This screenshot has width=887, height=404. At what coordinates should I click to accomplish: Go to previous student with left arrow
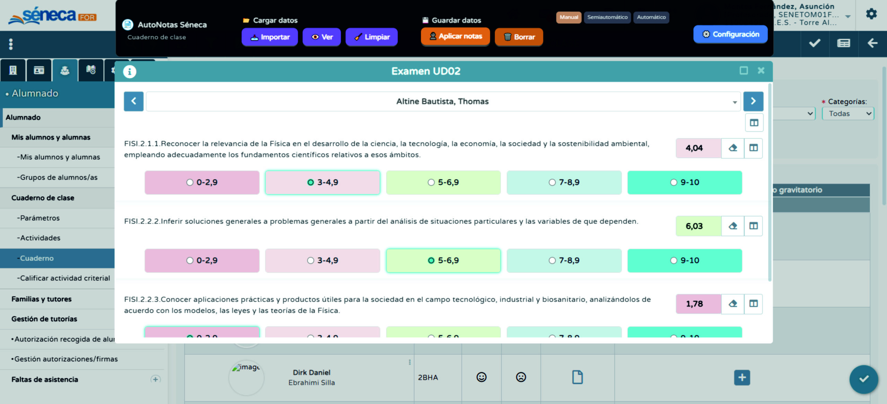tap(134, 101)
